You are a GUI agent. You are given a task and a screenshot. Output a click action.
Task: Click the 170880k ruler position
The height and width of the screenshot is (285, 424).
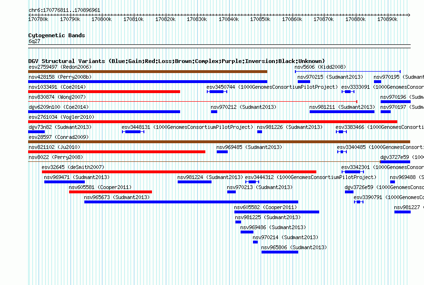pyautogui.click(x=355, y=19)
